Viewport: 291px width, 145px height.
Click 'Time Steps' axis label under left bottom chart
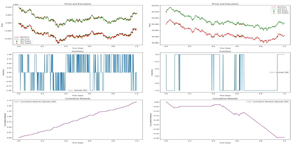click(x=77, y=143)
